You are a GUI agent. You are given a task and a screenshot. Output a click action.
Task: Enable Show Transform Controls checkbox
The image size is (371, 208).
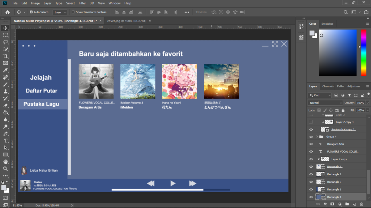(74, 12)
